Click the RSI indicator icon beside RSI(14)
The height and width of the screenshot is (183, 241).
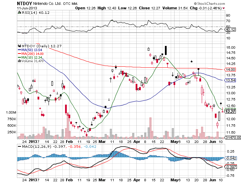point(19,12)
